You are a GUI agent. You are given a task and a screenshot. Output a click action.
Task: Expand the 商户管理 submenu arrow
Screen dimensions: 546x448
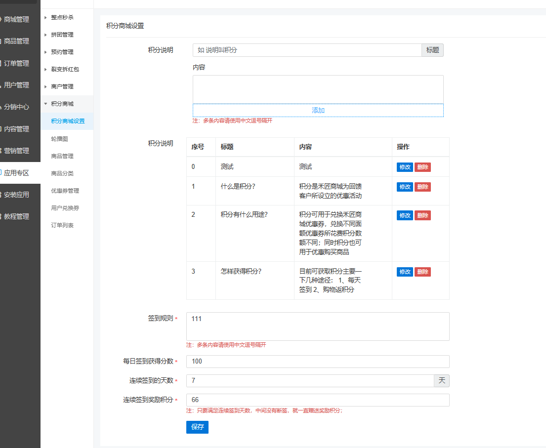(45, 86)
